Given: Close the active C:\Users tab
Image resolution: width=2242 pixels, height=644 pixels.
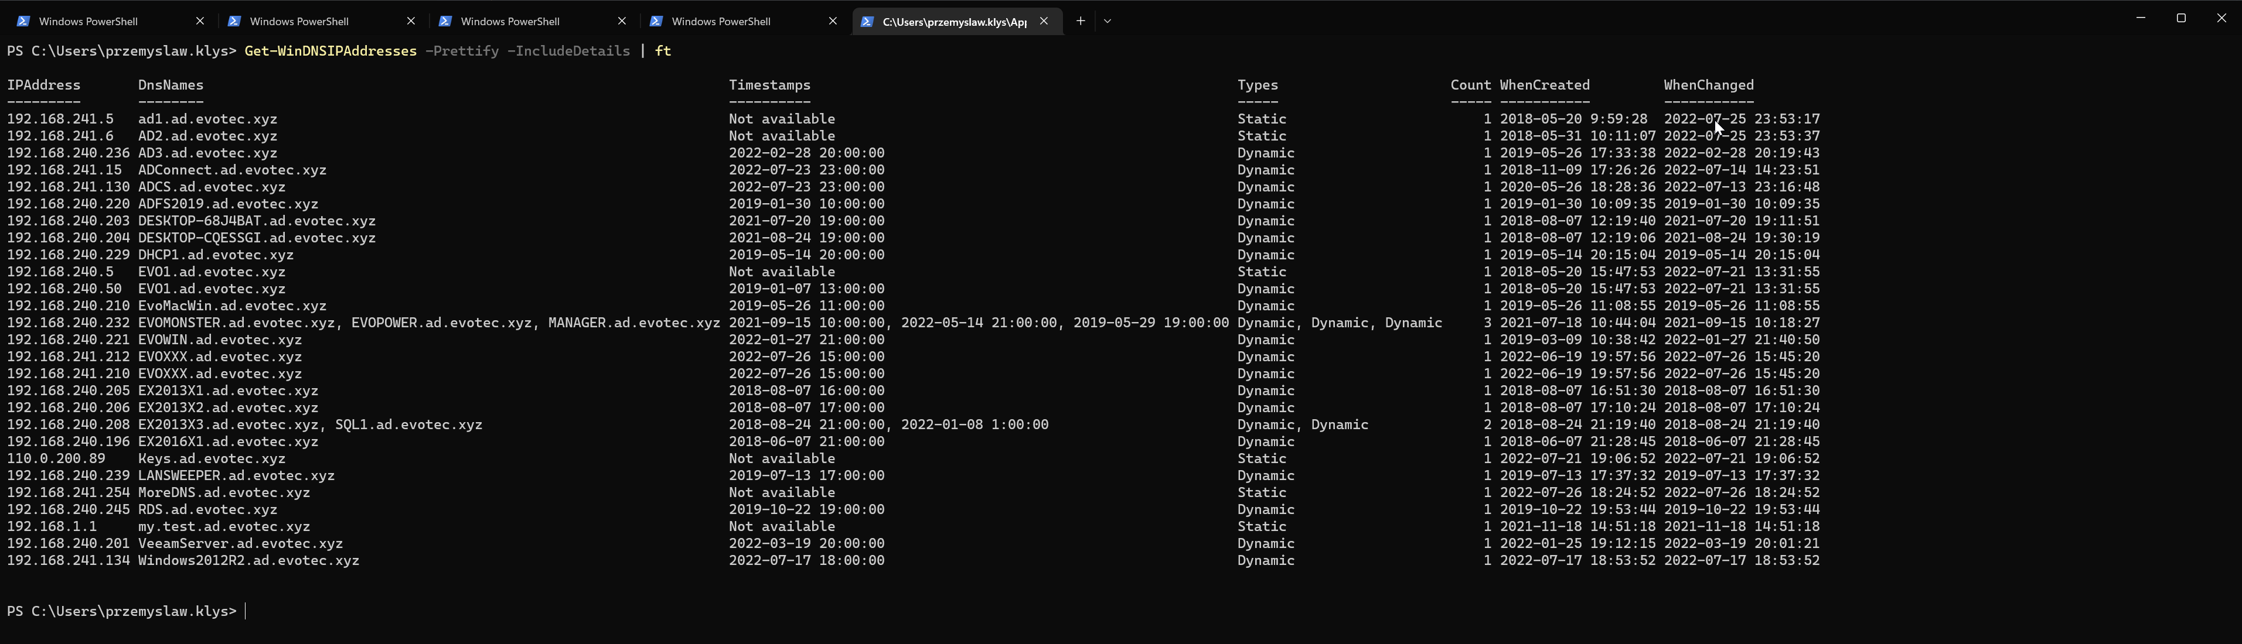Looking at the screenshot, I should pyautogui.click(x=1044, y=21).
